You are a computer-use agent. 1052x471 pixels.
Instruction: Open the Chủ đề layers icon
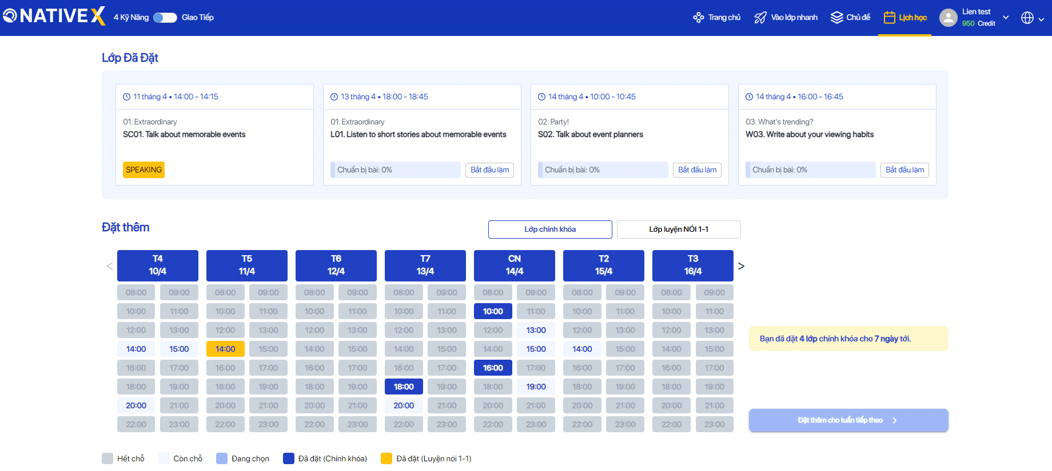[x=836, y=18]
